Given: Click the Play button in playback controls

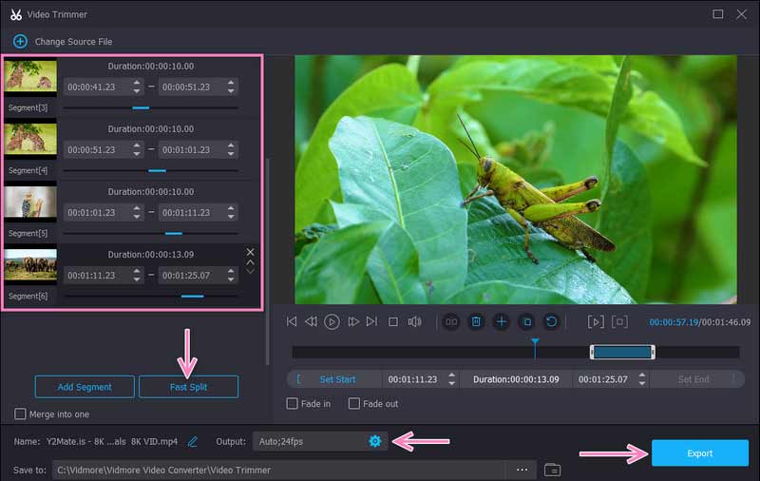Looking at the screenshot, I should coord(332,322).
